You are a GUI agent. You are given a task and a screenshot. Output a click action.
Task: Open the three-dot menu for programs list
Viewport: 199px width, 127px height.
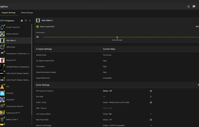coord(30,21)
